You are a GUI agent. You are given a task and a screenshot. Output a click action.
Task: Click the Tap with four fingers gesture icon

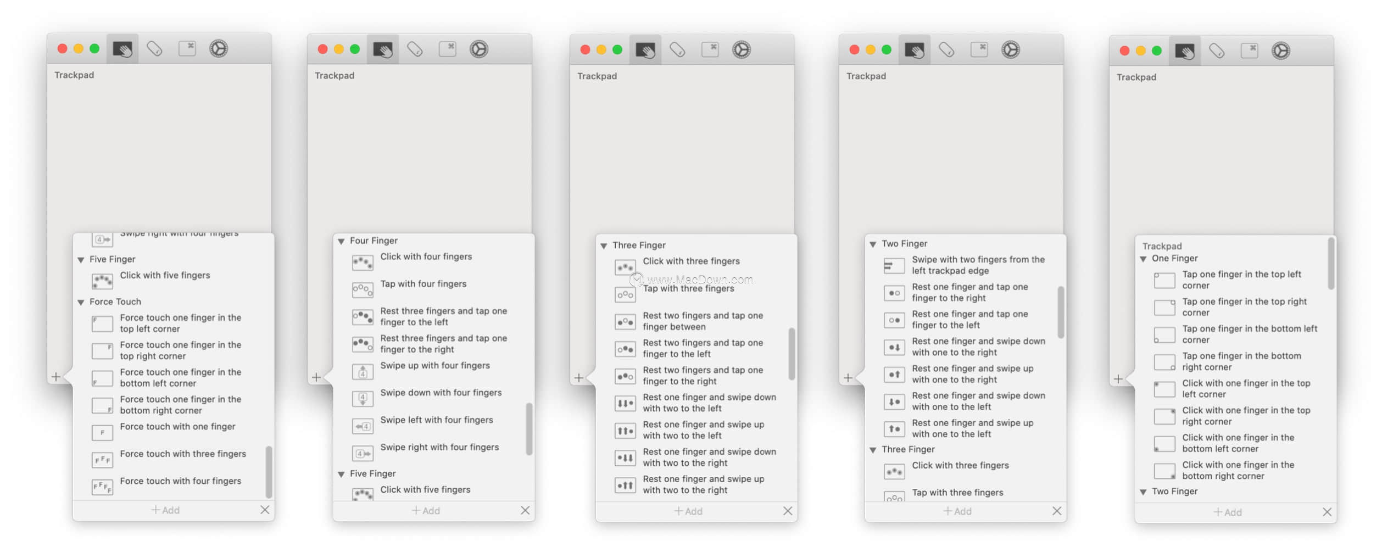click(363, 290)
